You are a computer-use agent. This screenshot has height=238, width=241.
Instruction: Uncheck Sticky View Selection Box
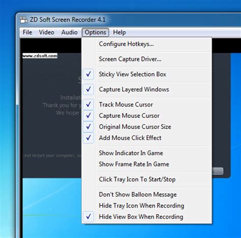point(146,74)
